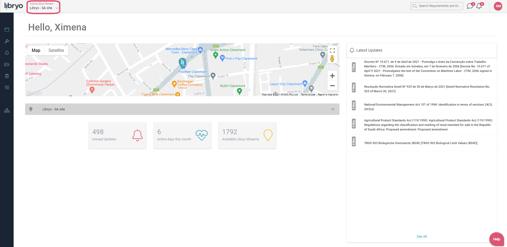
Task: Open the 6 Active days this month card
Action: (x=182, y=135)
